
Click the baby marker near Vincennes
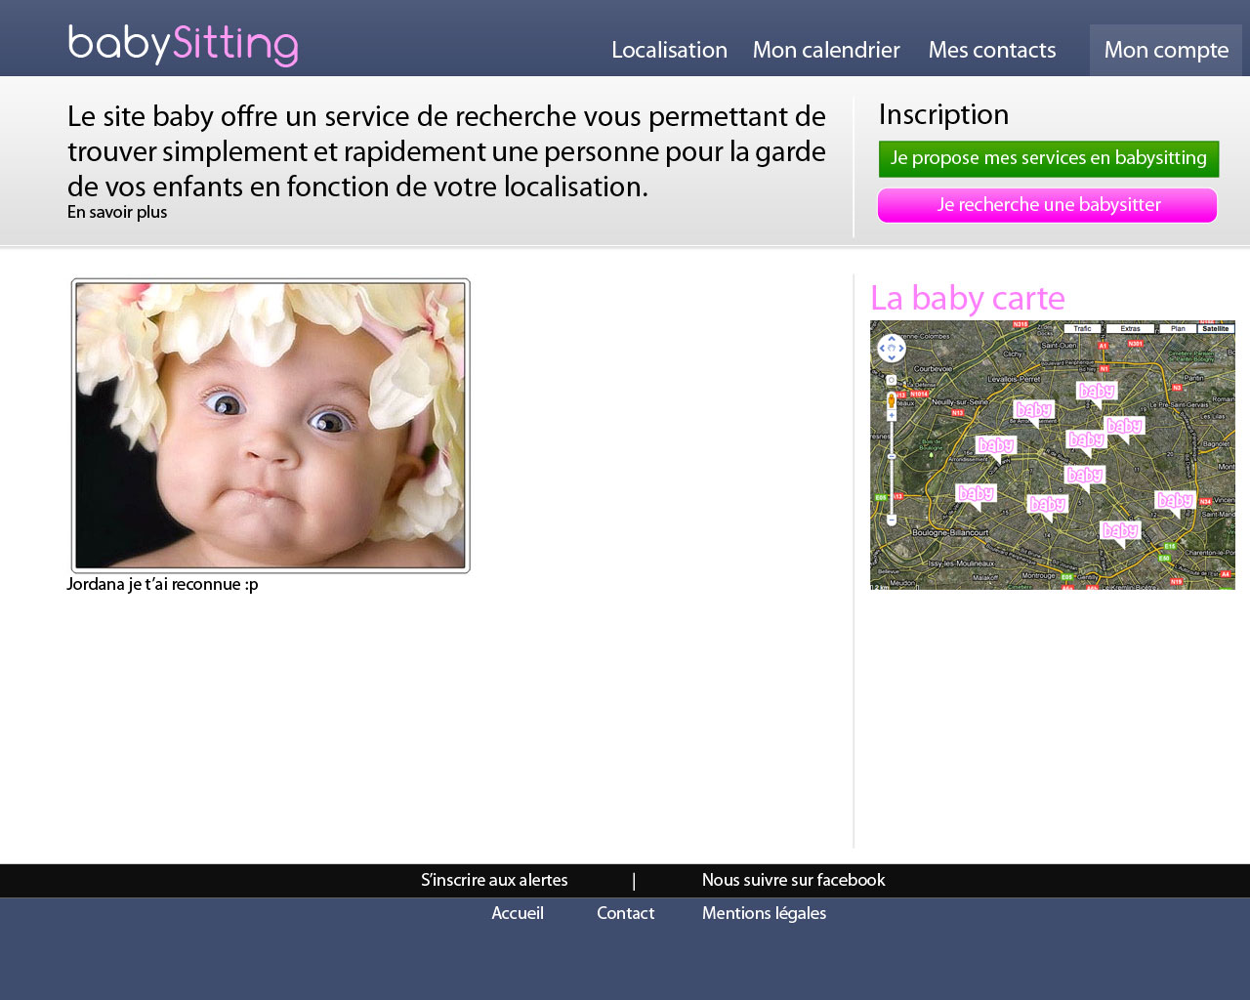(x=1175, y=501)
